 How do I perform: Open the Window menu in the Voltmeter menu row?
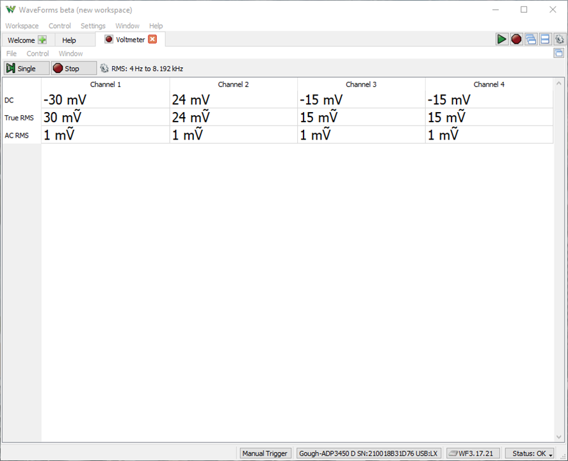point(70,54)
